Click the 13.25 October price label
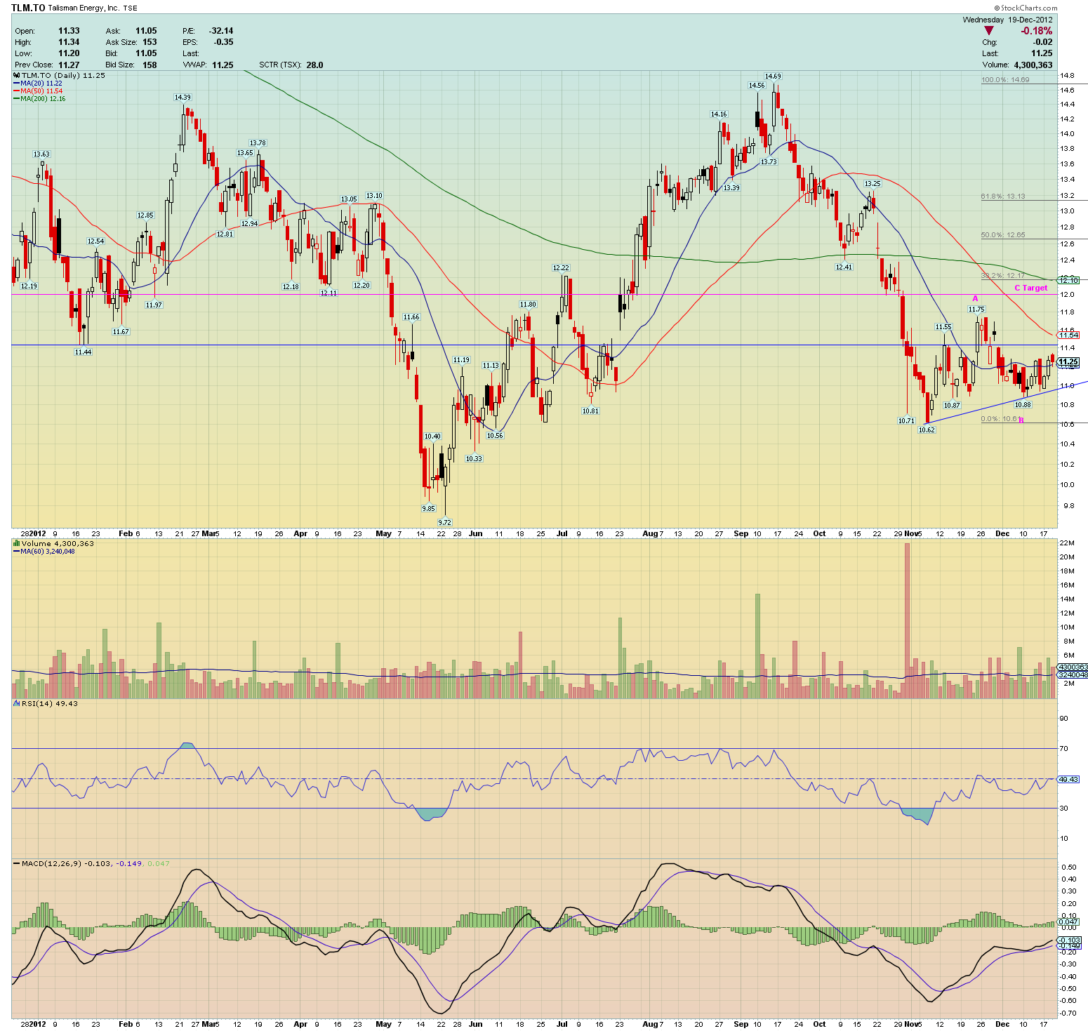The height and width of the screenshot is (1031, 1088). [872, 184]
